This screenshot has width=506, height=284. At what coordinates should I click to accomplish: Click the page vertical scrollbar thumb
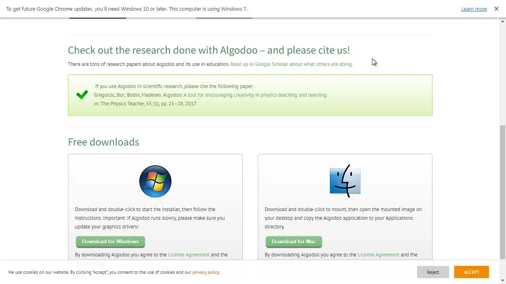click(502, 192)
